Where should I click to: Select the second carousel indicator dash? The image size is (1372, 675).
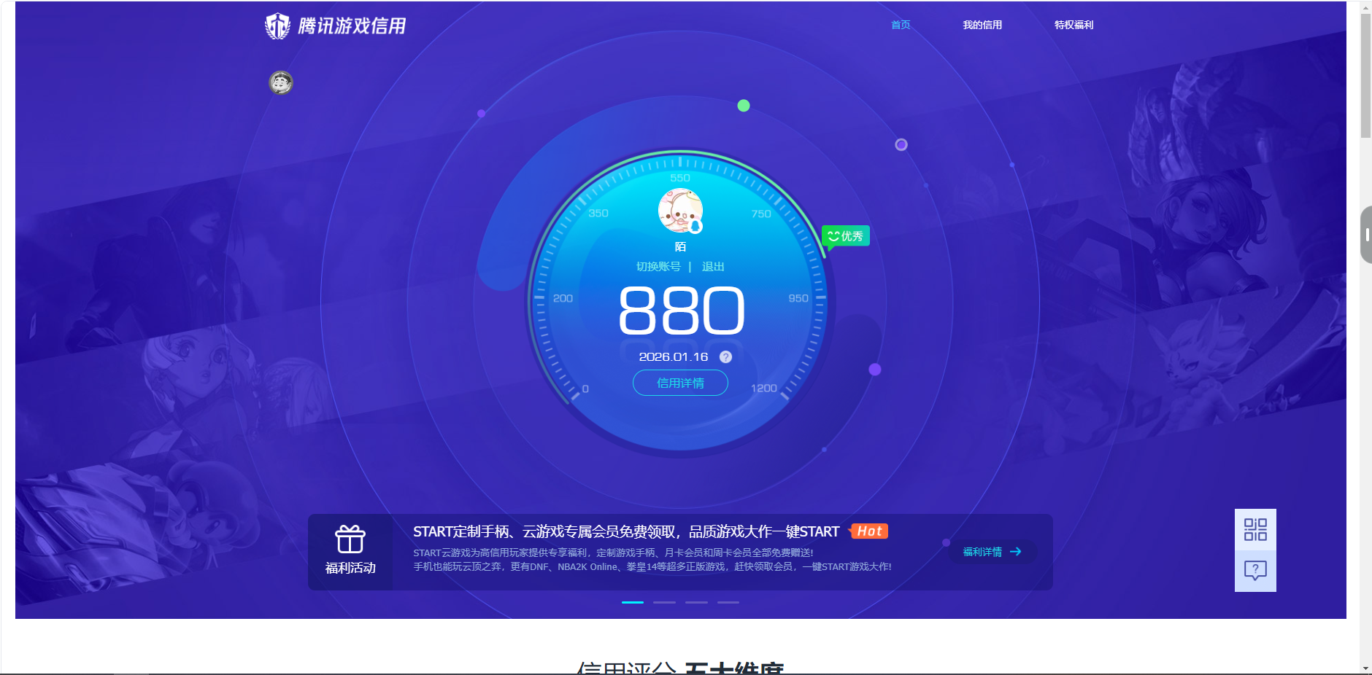664,602
